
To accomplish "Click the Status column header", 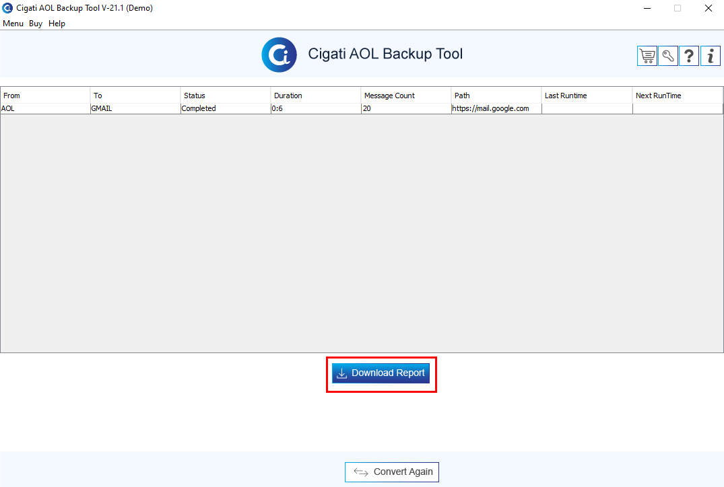I will click(226, 96).
